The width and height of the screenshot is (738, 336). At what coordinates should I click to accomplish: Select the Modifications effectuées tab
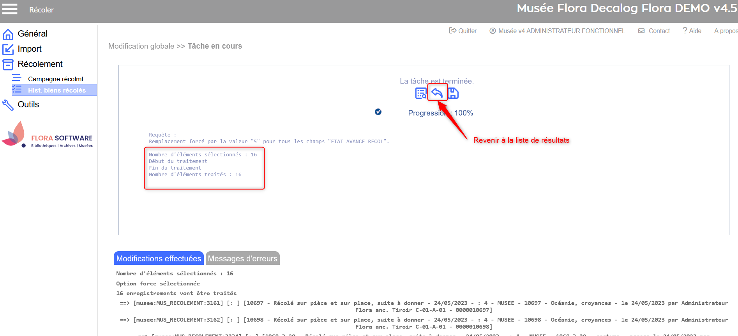159,259
